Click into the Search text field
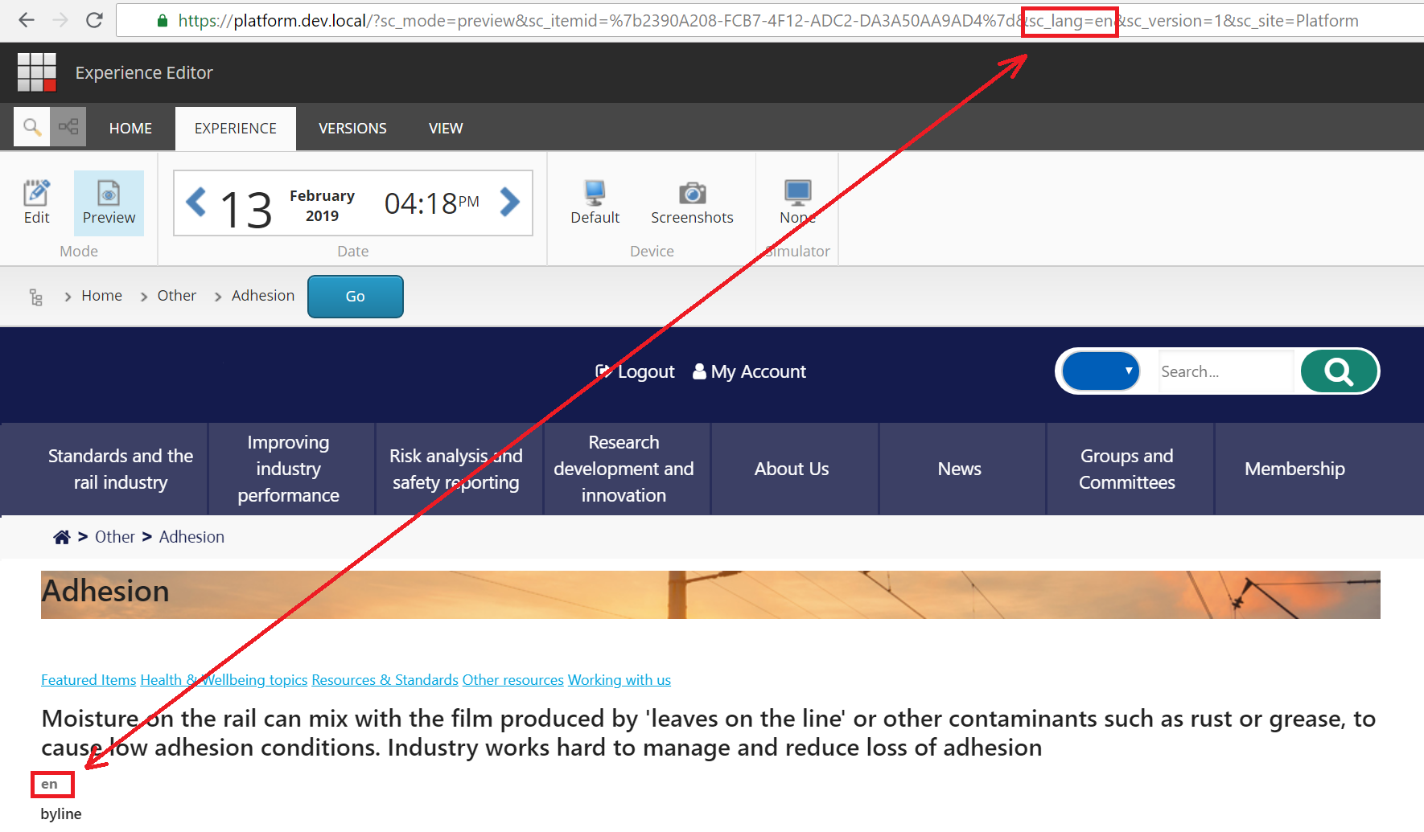 (x=1224, y=371)
